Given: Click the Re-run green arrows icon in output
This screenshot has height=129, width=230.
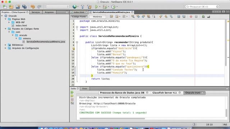Looking at the screenshot, I should pos(72,92).
